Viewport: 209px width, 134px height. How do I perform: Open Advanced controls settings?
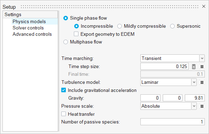tap(32, 34)
